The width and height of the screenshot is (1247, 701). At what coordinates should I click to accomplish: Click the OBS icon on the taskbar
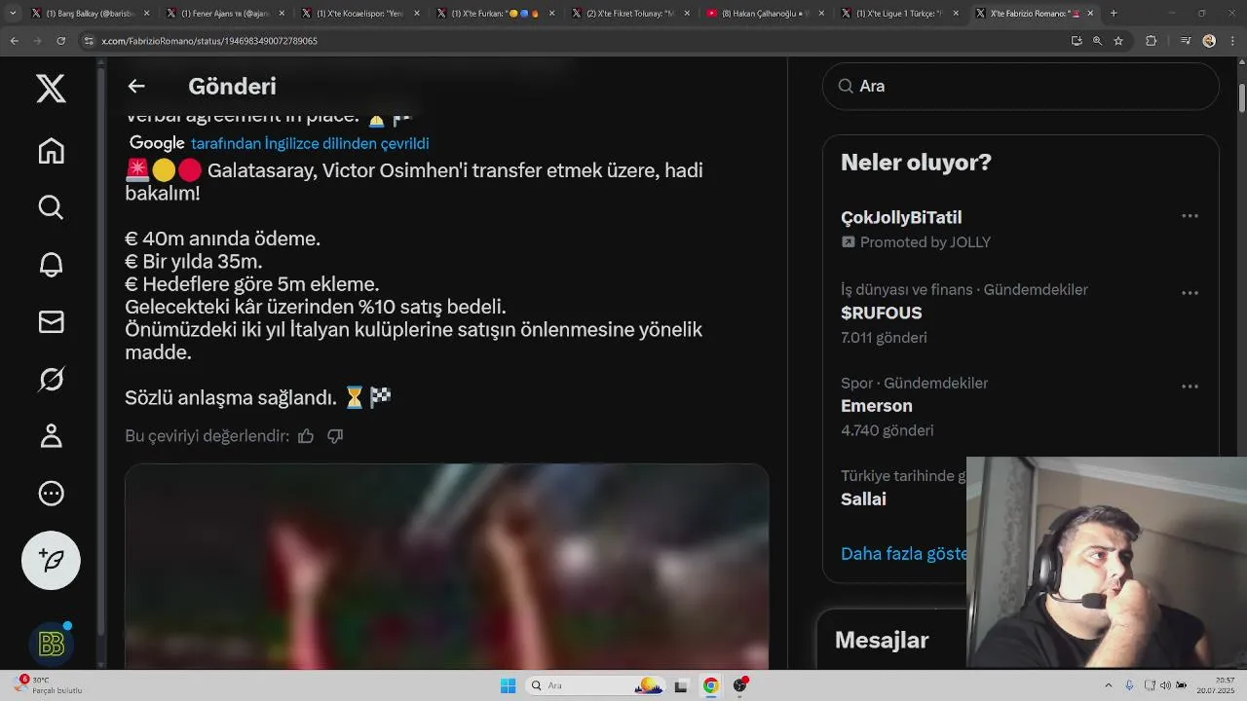(x=740, y=685)
